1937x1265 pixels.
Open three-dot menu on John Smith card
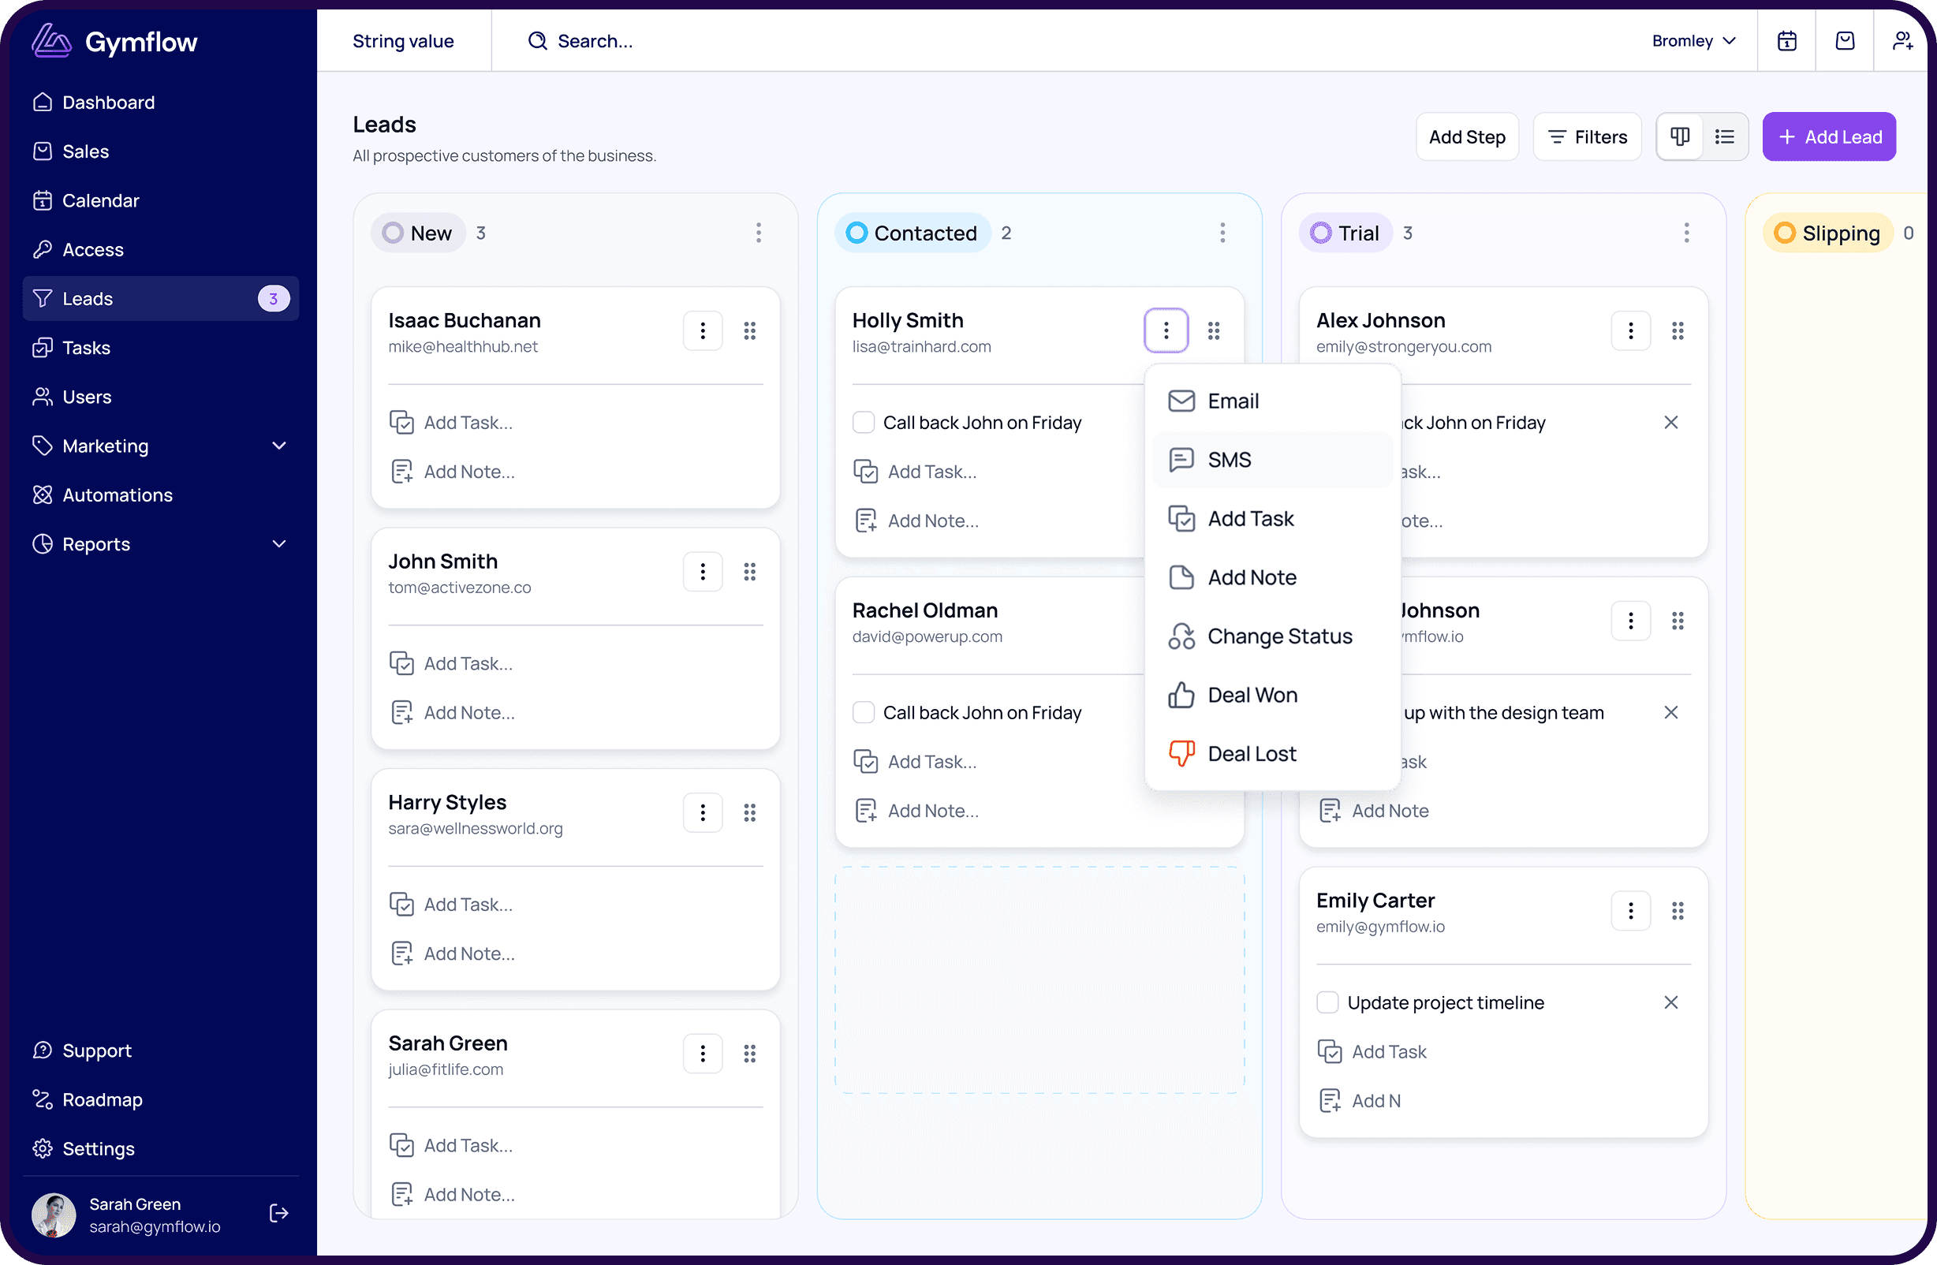703,572
